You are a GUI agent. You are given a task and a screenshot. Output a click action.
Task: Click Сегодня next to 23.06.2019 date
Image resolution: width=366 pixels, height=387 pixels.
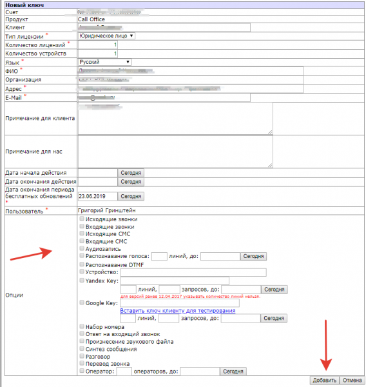click(131, 196)
